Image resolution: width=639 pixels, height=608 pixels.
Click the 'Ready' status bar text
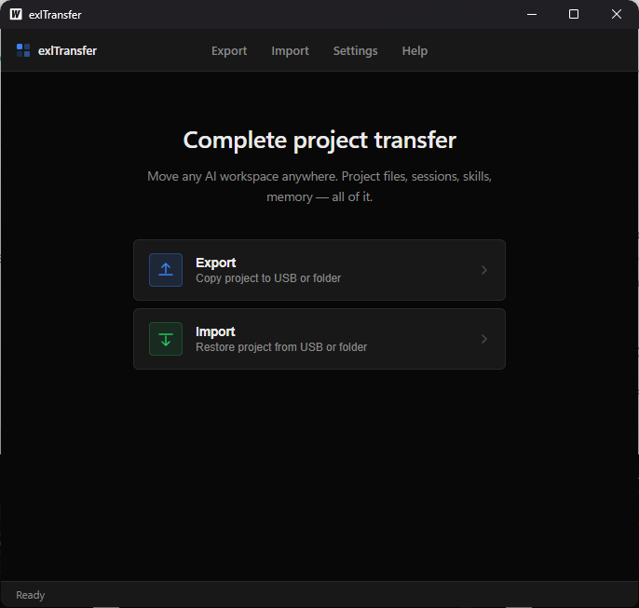pyautogui.click(x=30, y=595)
